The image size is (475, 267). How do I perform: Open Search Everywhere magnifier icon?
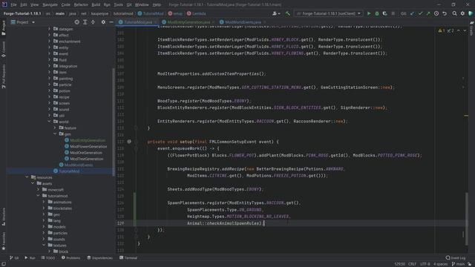[454, 13]
